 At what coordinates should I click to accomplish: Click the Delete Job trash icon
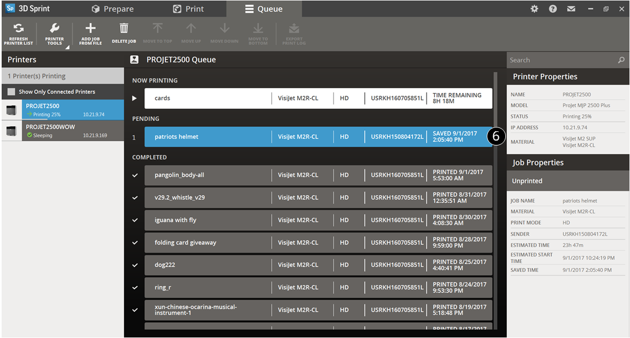pyautogui.click(x=124, y=29)
